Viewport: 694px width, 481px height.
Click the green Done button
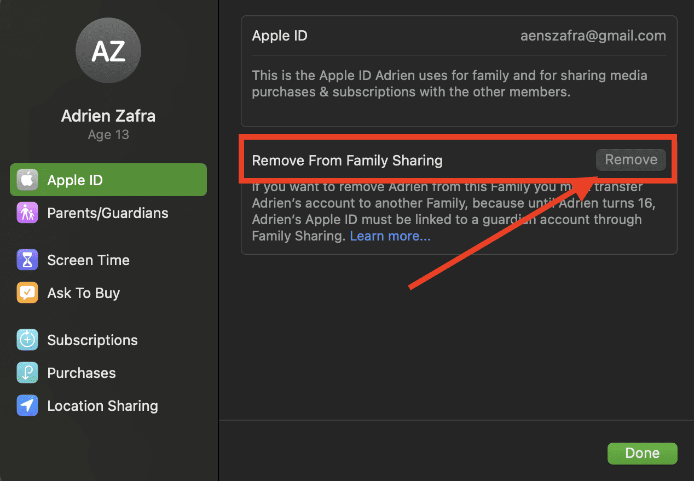click(642, 453)
